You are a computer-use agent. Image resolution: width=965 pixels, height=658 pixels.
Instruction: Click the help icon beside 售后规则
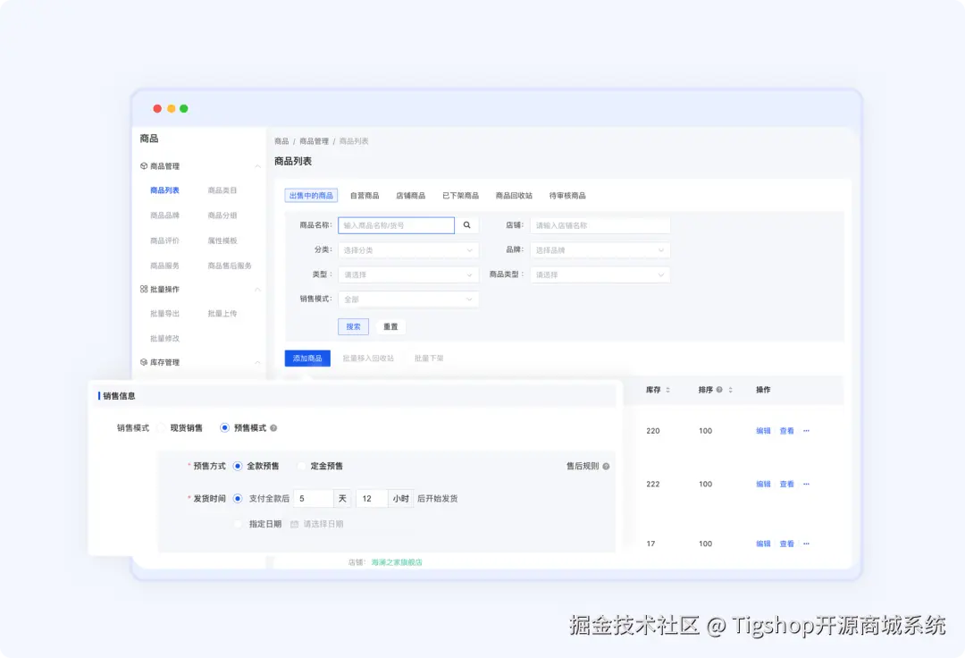[606, 466]
